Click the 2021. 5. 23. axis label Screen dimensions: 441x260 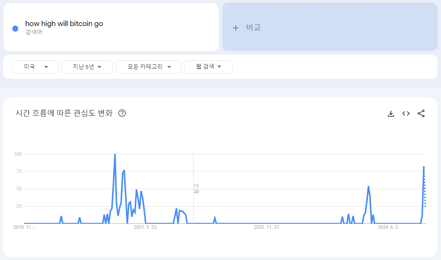146,227
